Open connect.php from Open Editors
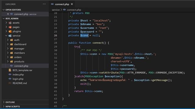Image resolution: width=195 pixels, height=109 pixels. pos(25,14)
